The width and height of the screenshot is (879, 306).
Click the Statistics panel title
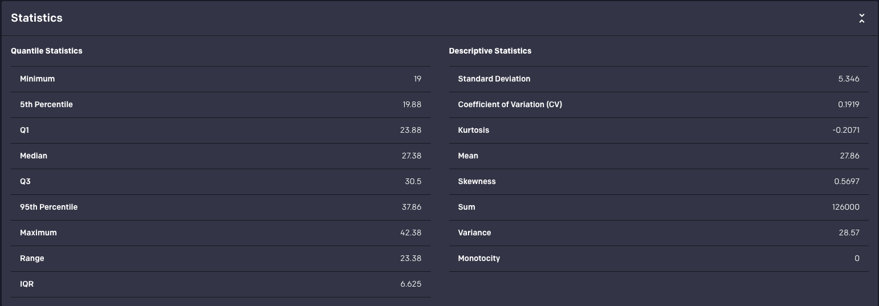36,18
